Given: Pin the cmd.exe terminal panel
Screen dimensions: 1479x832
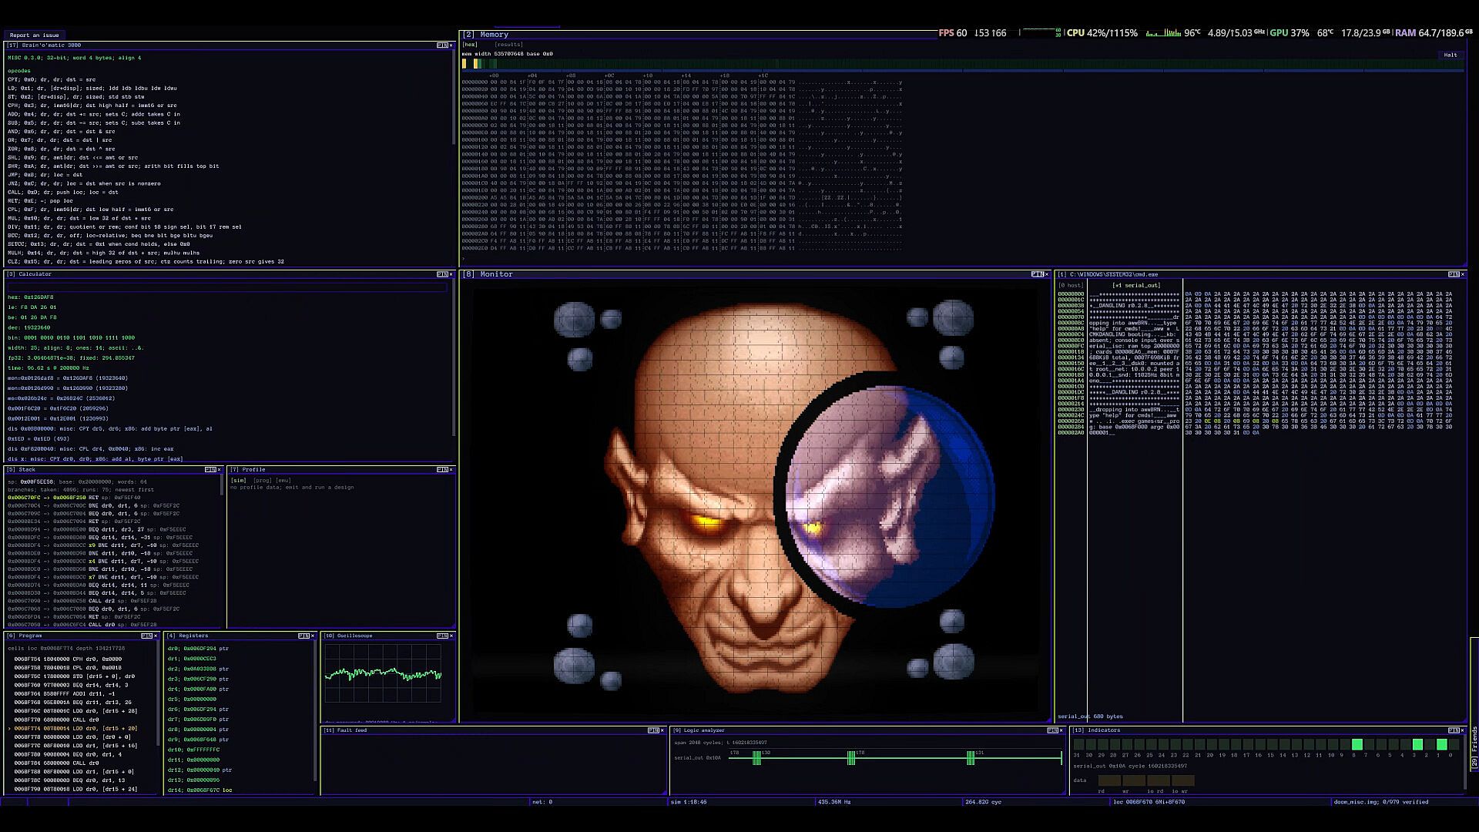Looking at the screenshot, I should pos(1452,274).
